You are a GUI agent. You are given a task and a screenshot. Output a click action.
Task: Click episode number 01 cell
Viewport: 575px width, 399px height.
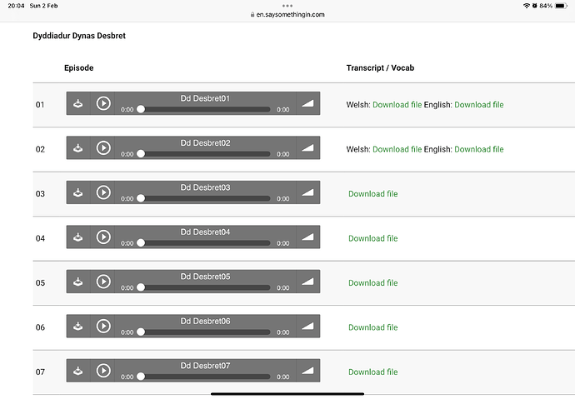tap(40, 105)
